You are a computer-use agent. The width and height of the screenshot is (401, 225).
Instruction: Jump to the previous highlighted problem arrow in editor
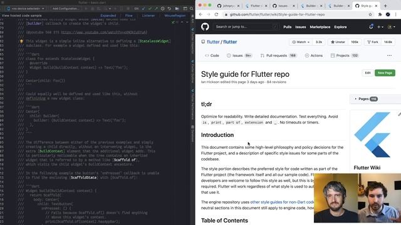point(182,22)
